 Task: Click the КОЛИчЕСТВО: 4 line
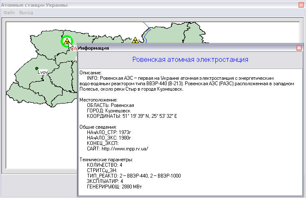coord(105,165)
